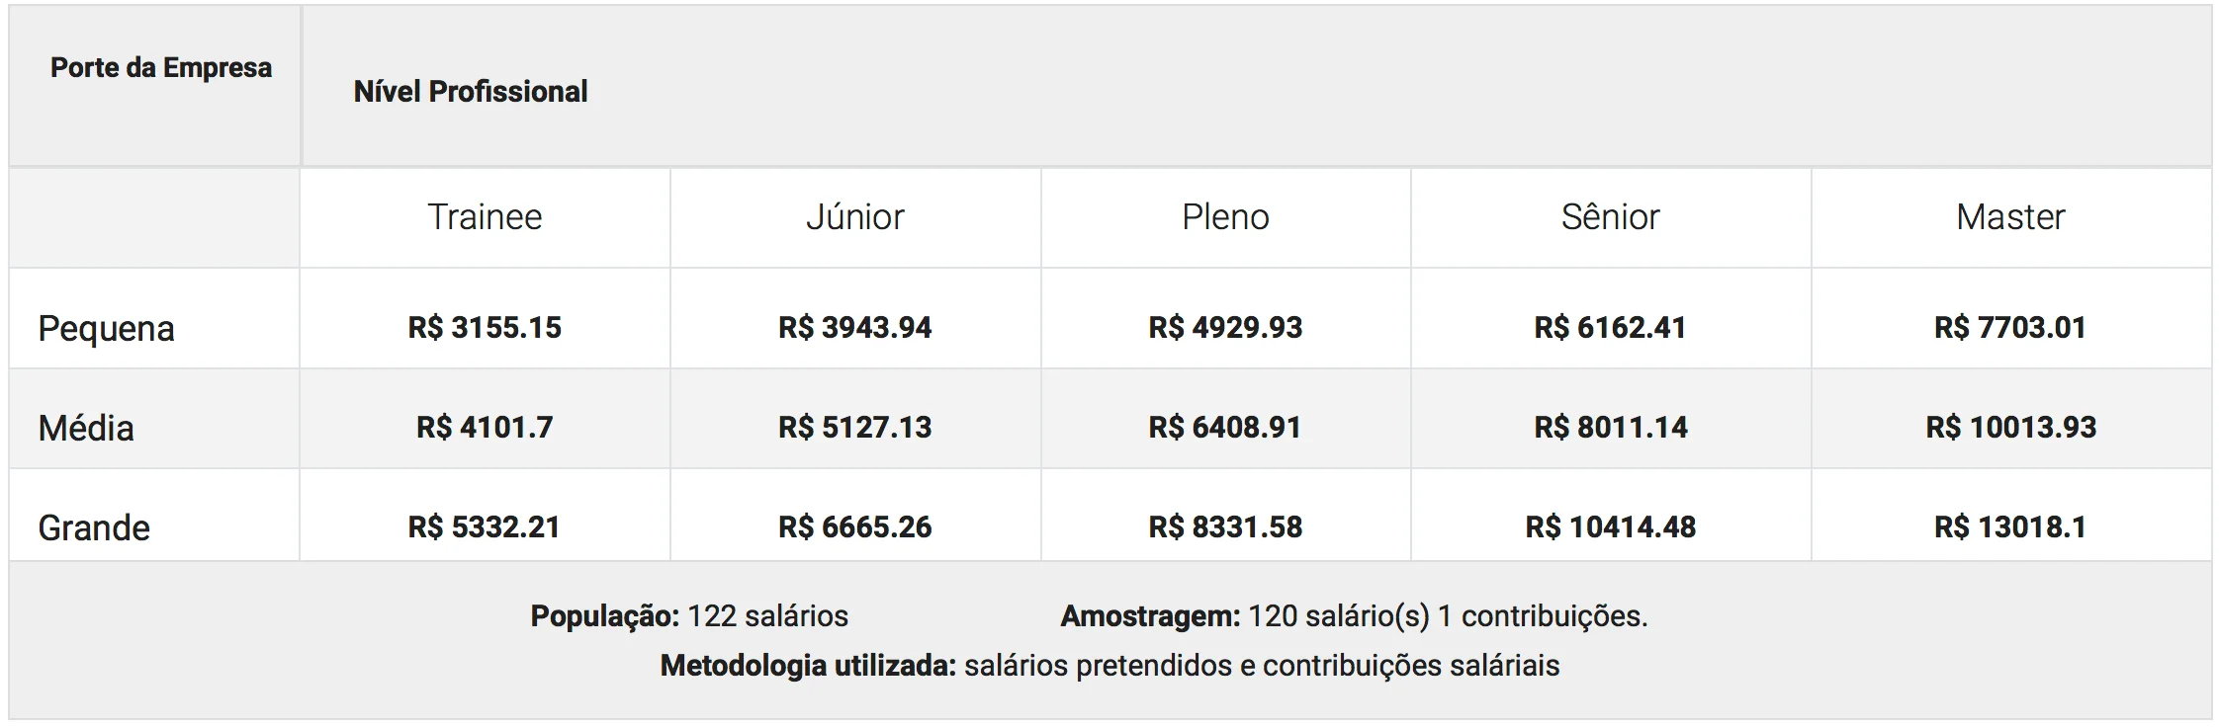Click the Média Pleno salary R$ 6408.91
The width and height of the screenshot is (2219, 727).
click(1225, 428)
